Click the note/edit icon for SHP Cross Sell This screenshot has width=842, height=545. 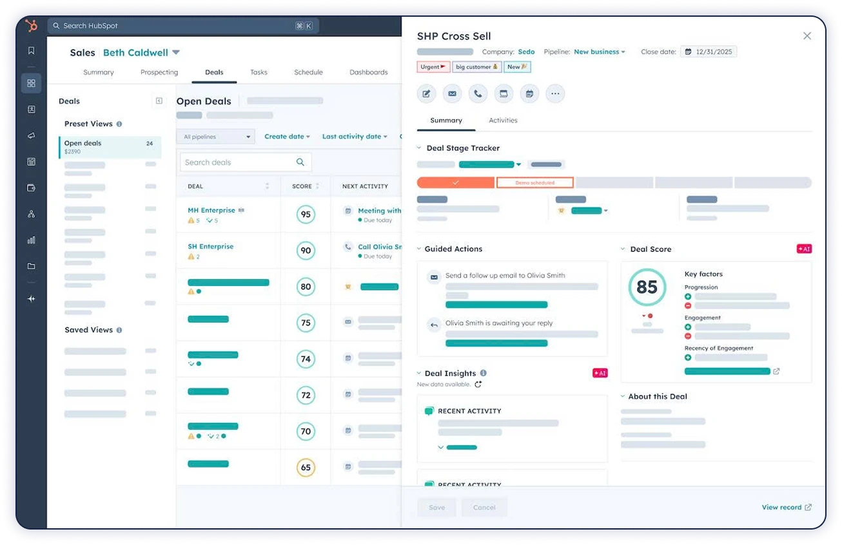(426, 94)
